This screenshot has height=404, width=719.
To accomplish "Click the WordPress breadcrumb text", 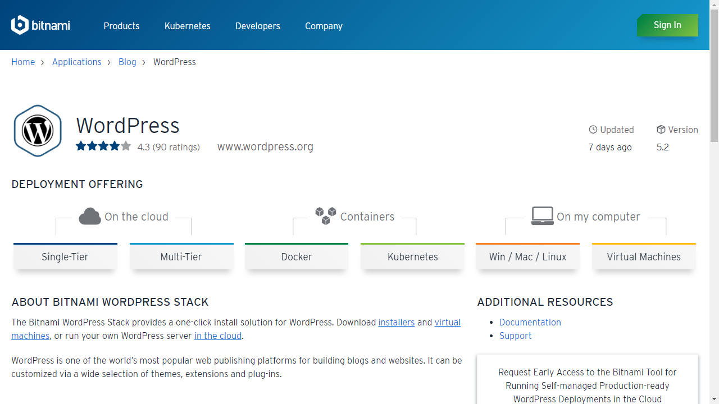I will click(175, 62).
